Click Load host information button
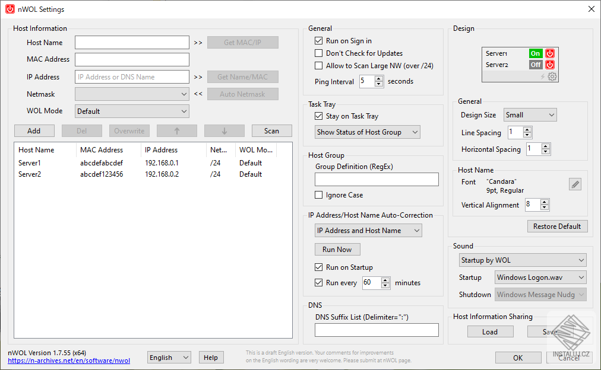The image size is (601, 370). tap(490, 331)
